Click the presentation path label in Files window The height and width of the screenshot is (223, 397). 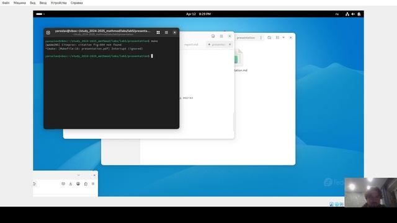click(246, 38)
